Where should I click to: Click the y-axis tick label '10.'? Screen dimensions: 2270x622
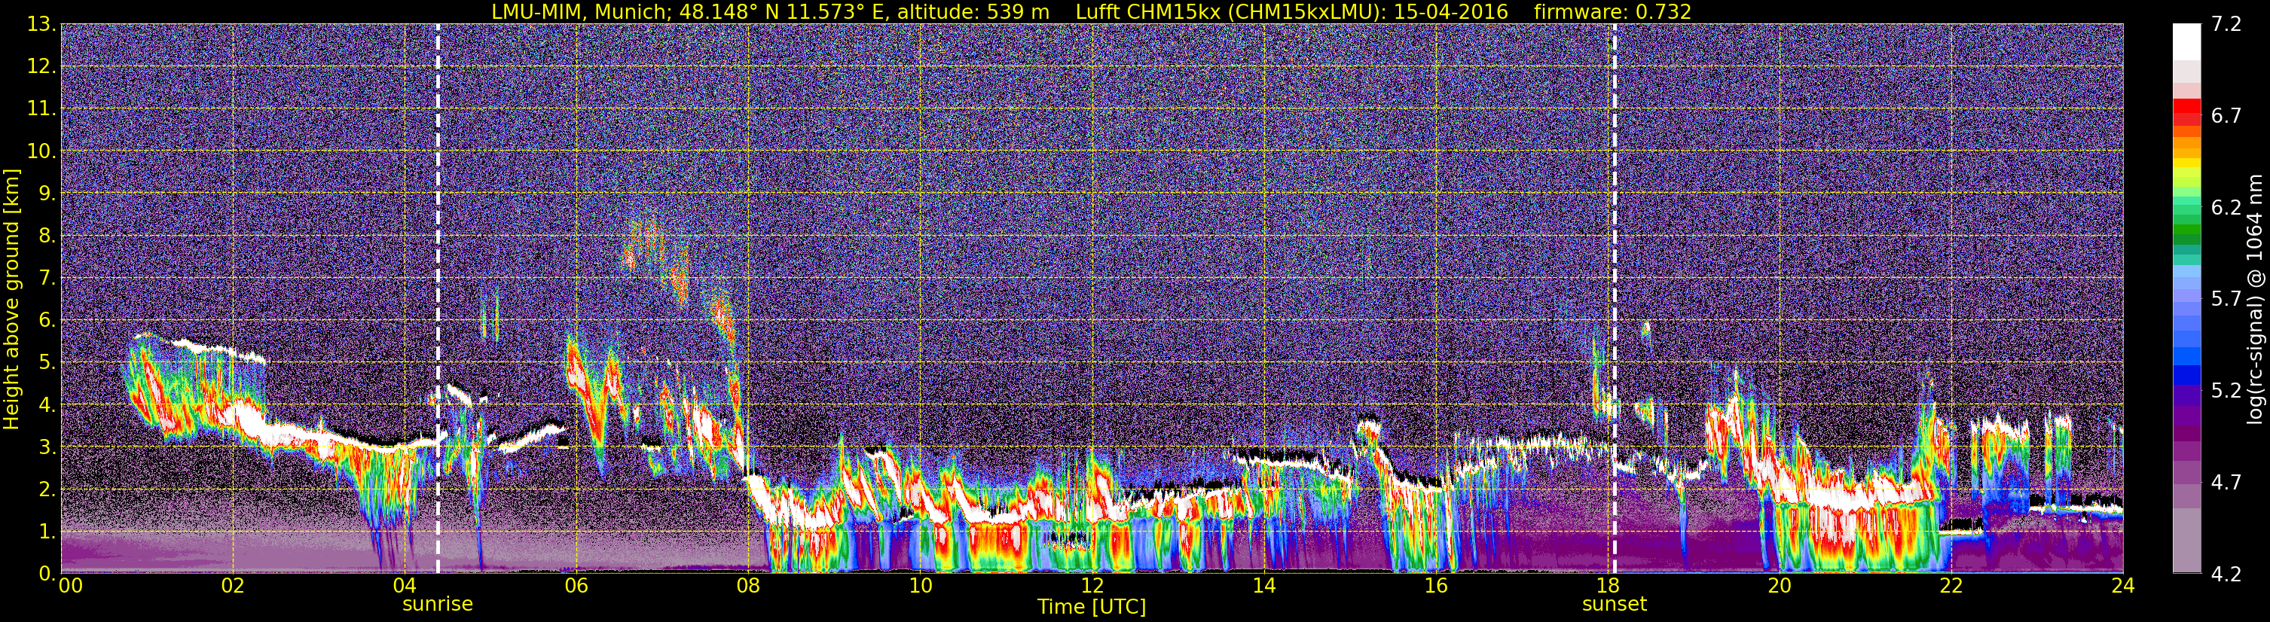coord(41,151)
